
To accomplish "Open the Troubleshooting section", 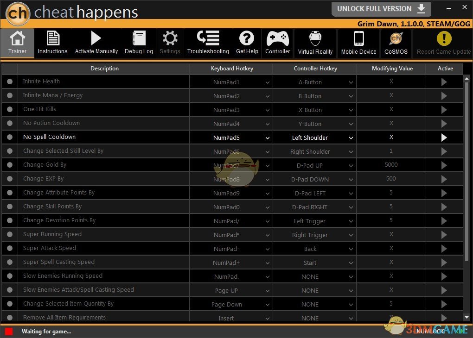I will 208,43.
